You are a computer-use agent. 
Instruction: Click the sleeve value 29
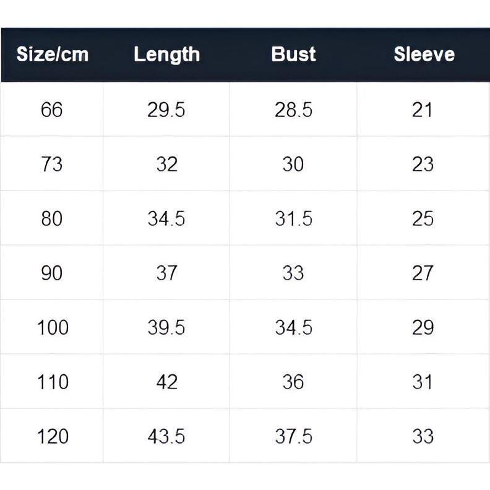click(423, 327)
